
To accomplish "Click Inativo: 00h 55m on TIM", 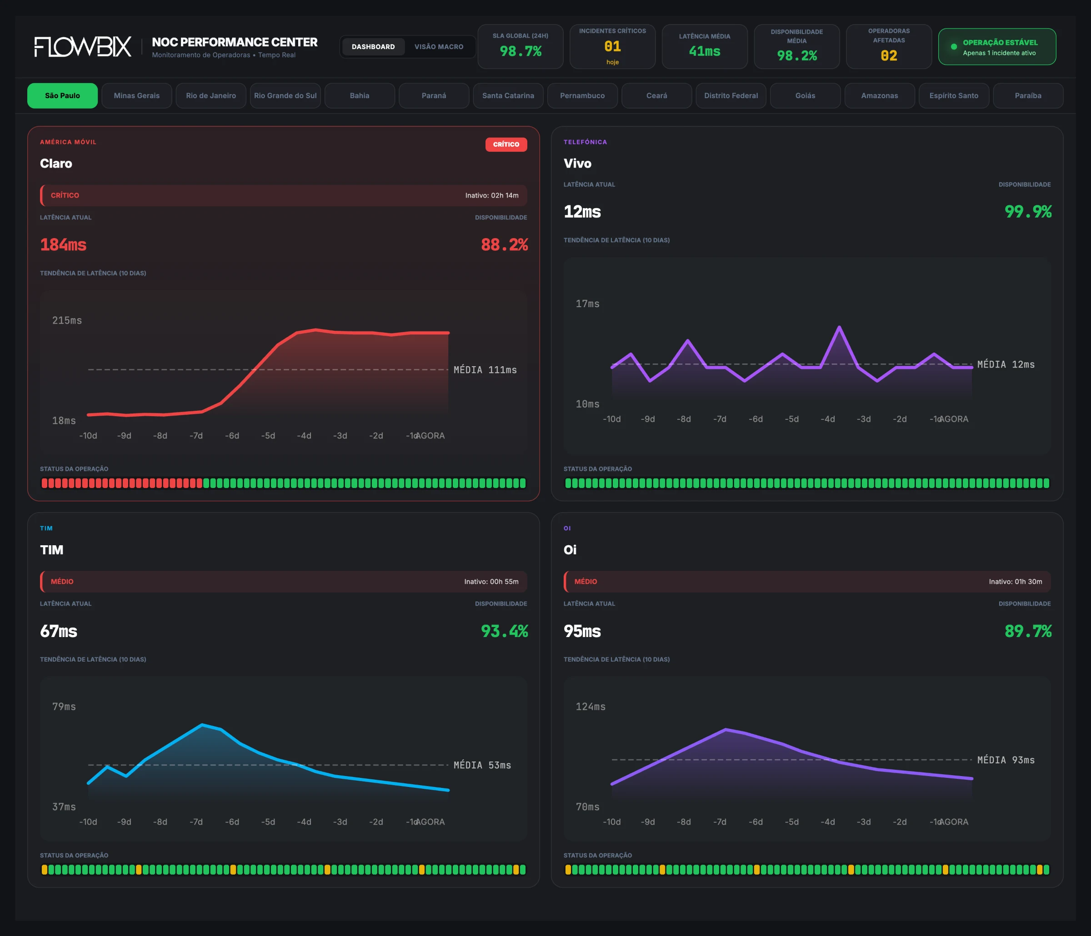I will click(491, 582).
